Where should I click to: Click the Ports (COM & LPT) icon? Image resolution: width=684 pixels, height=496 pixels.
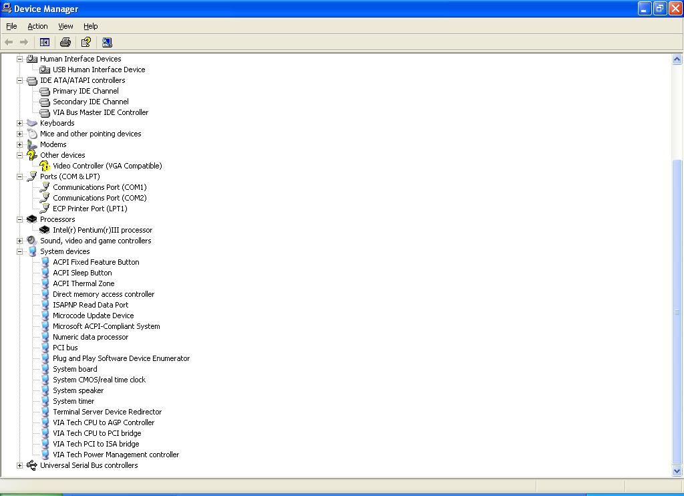(32, 176)
